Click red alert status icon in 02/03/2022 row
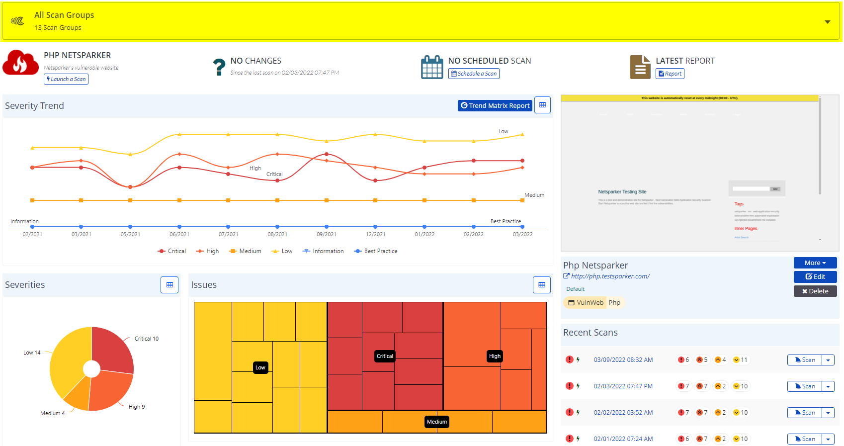Image resolution: width=844 pixels, height=446 pixels. 570,386
